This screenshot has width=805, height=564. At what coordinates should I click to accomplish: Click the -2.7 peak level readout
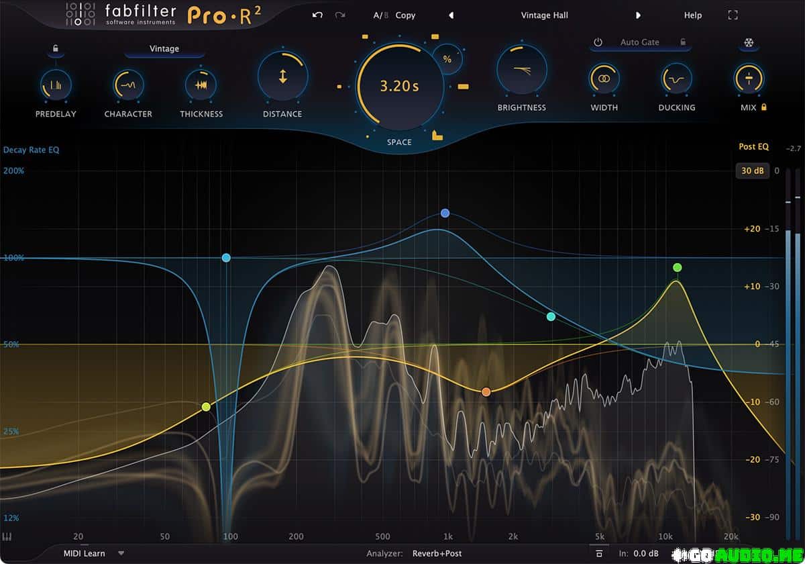click(794, 147)
